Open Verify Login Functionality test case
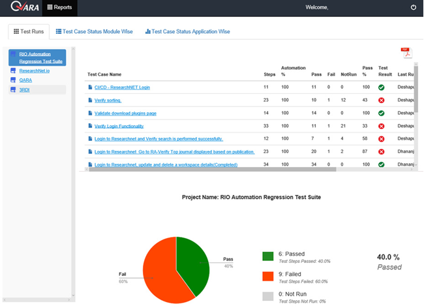The height and width of the screenshot is (308, 424). (x=119, y=126)
